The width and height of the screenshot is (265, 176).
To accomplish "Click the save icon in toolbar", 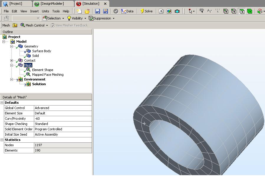I will (98, 11).
